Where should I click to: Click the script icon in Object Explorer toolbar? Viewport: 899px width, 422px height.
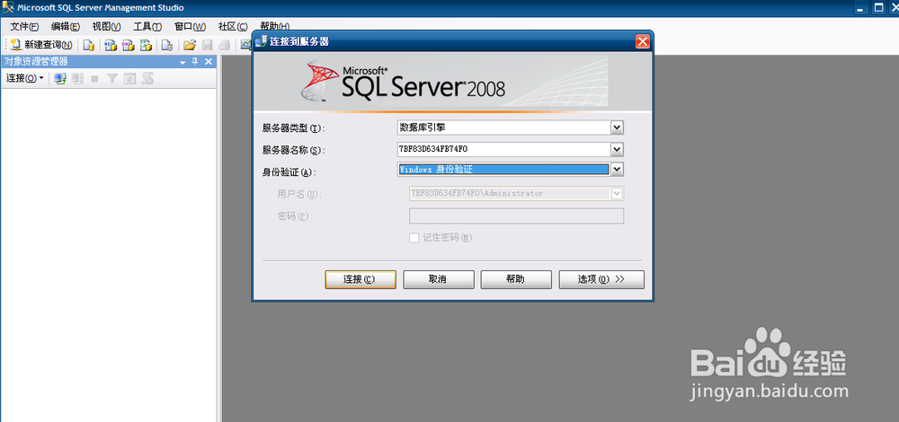click(x=147, y=78)
